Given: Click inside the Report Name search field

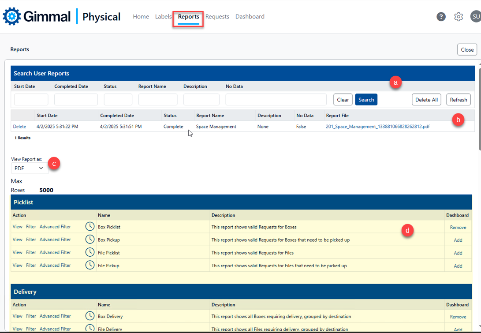Looking at the screenshot, I should [x=157, y=100].
